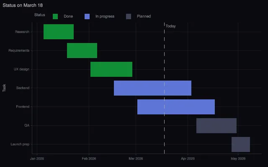Select the QA planned bar
This screenshot has width=268, height=167.
pyautogui.click(x=216, y=126)
